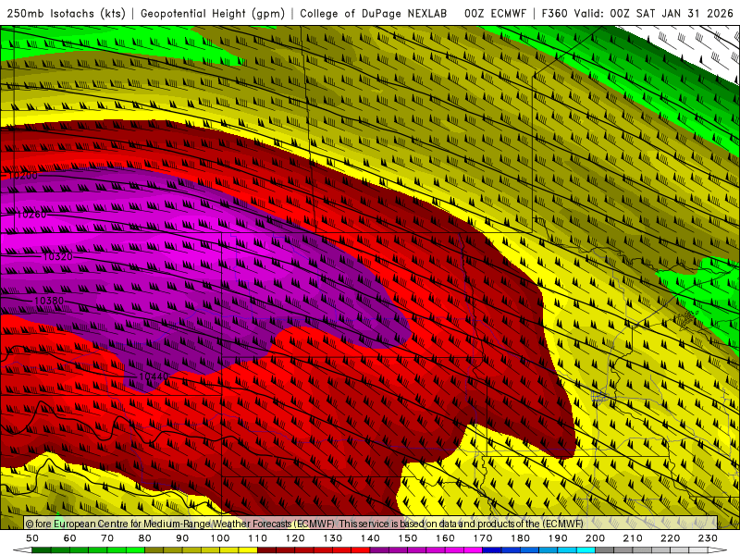This screenshot has width=740, height=555.
Task: Click the 50 value on the legend
Action: pyautogui.click(x=32, y=538)
